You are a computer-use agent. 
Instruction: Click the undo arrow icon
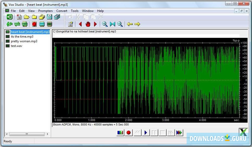click(x=70, y=17)
